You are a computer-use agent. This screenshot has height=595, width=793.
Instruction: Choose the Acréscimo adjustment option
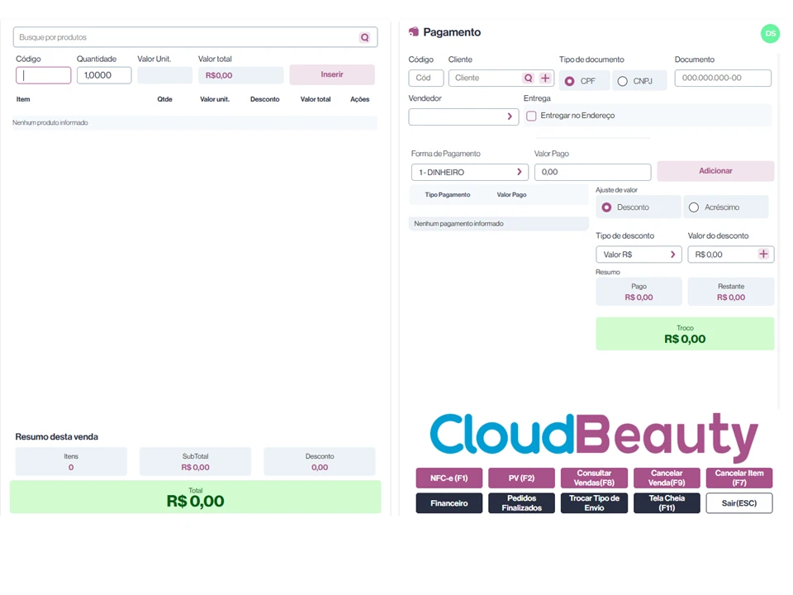pyautogui.click(x=694, y=207)
